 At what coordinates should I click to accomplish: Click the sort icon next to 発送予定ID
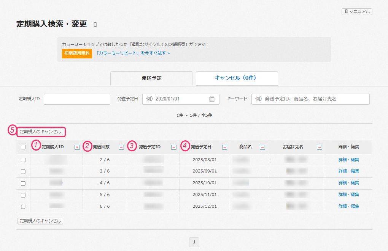click(174, 147)
